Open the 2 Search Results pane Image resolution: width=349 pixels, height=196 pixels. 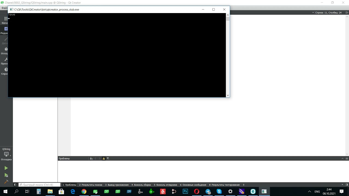point(91,185)
